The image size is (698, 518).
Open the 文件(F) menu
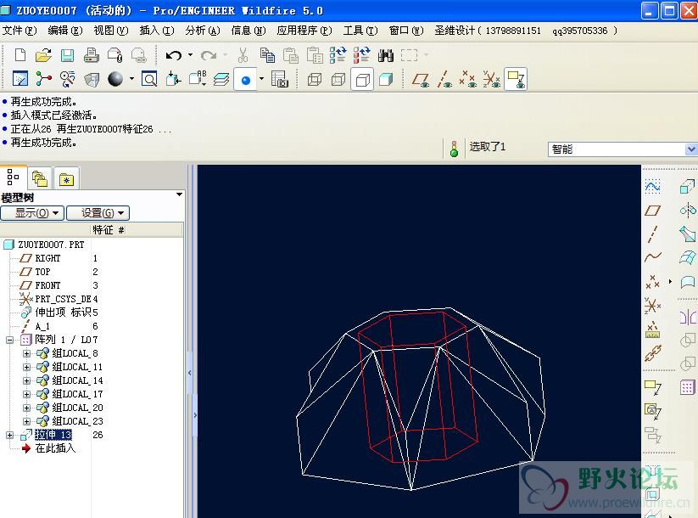point(20,31)
